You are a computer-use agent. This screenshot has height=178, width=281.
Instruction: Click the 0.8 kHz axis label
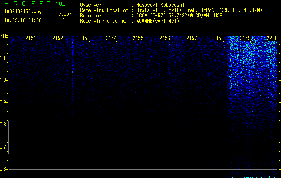click(x=4, y=125)
